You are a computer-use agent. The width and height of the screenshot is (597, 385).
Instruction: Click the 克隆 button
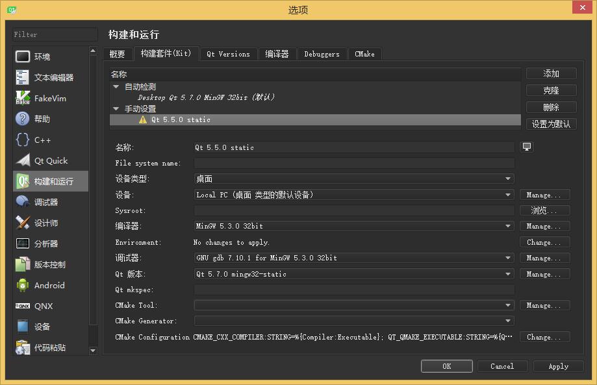coord(552,90)
